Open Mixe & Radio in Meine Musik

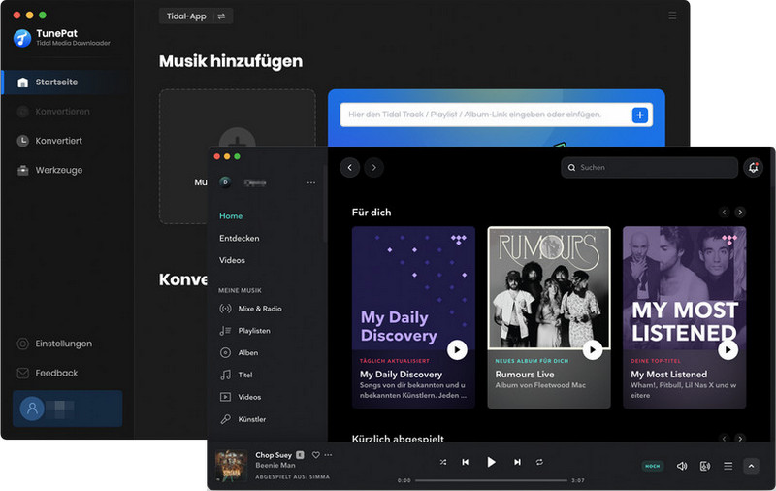251,309
